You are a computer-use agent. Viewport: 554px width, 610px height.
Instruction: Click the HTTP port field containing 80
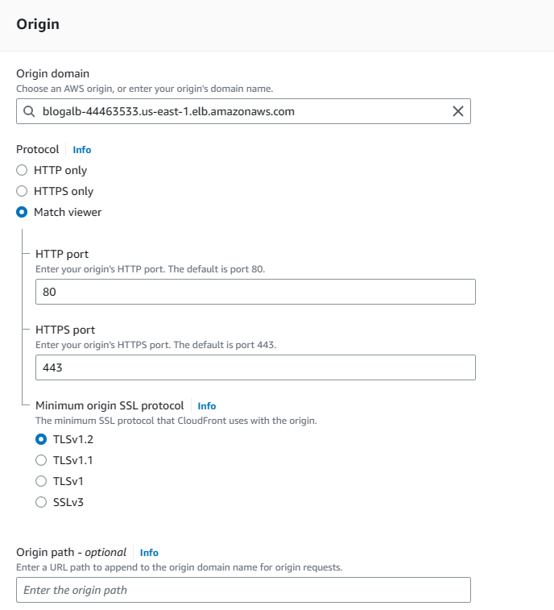click(255, 292)
